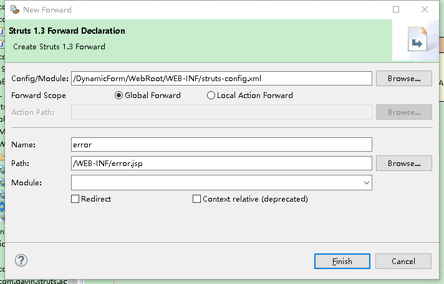Cancel the New Forward dialog
This screenshot has width=444, height=284.
(x=403, y=262)
